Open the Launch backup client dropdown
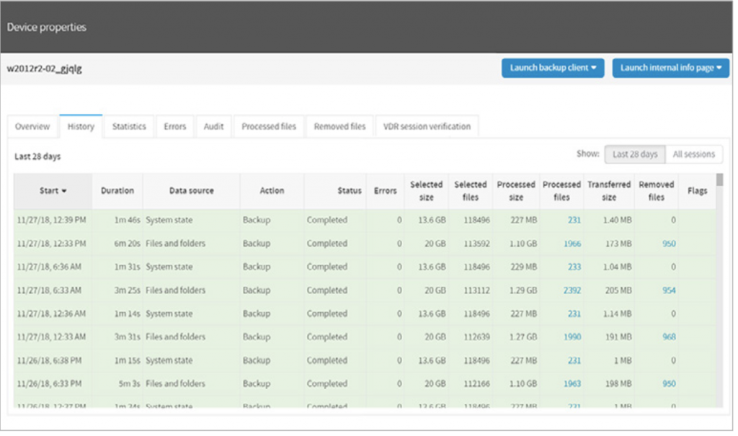Screen dimensions: 738x436 coord(553,68)
